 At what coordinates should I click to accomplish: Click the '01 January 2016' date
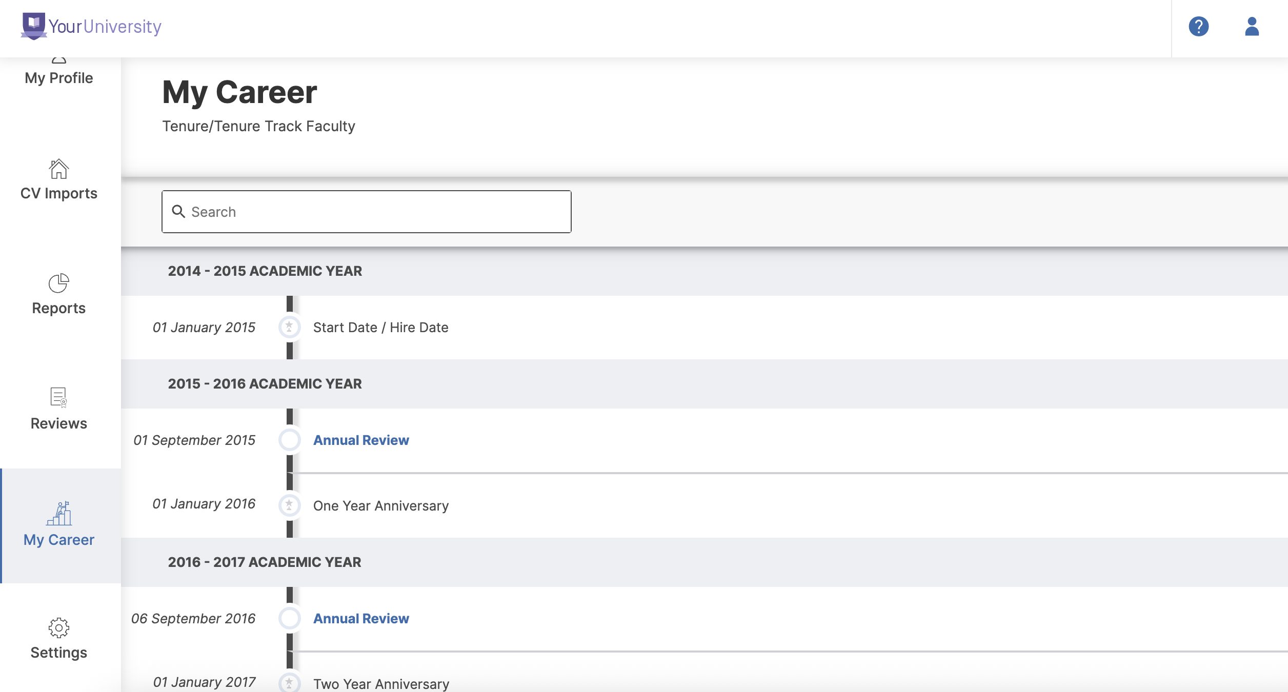coord(204,503)
